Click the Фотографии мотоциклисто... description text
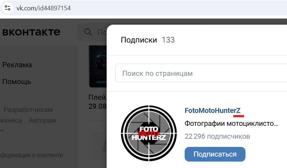 click(232, 124)
